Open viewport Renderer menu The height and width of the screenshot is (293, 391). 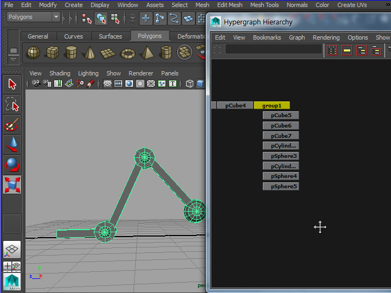click(x=141, y=73)
